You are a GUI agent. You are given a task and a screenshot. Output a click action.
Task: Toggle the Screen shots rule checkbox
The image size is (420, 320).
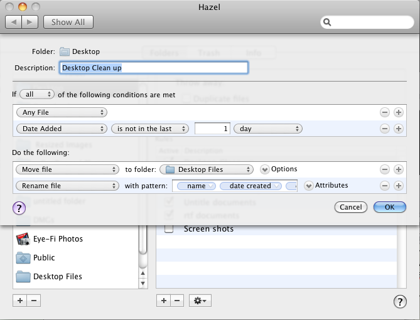tap(169, 229)
